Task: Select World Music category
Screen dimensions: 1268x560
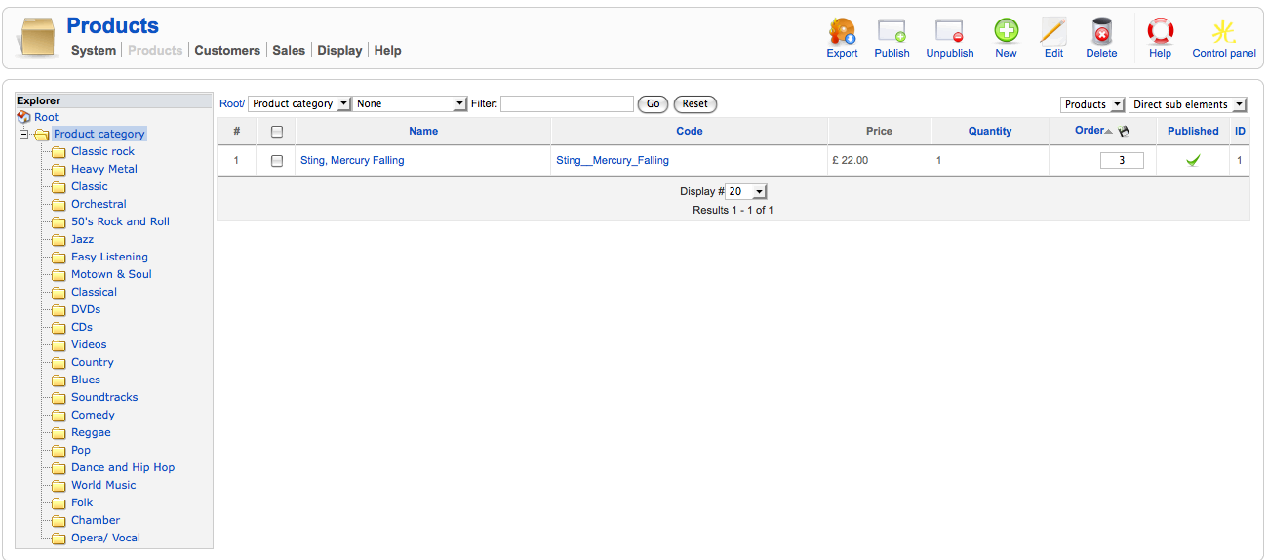Action: click(x=103, y=486)
